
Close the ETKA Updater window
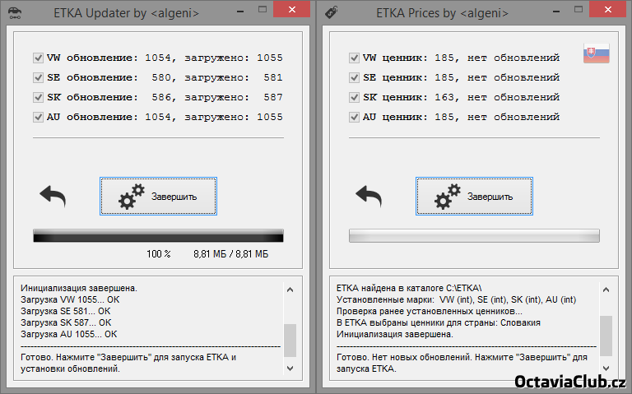pyautogui.click(x=291, y=10)
